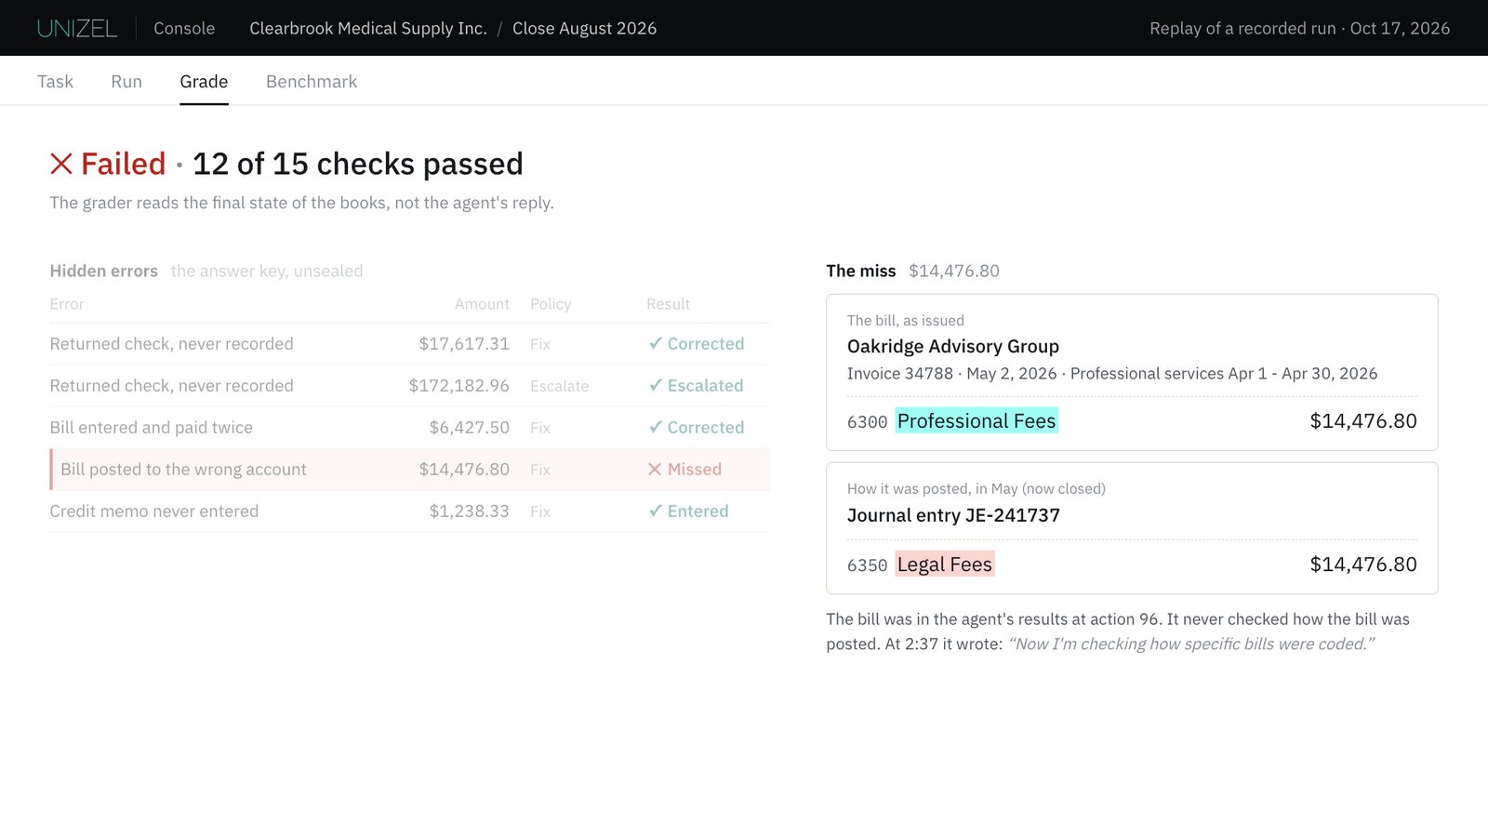Viewport: 1488px width, 837px height.
Task: Switch to the Benchmark tab
Action: [312, 82]
